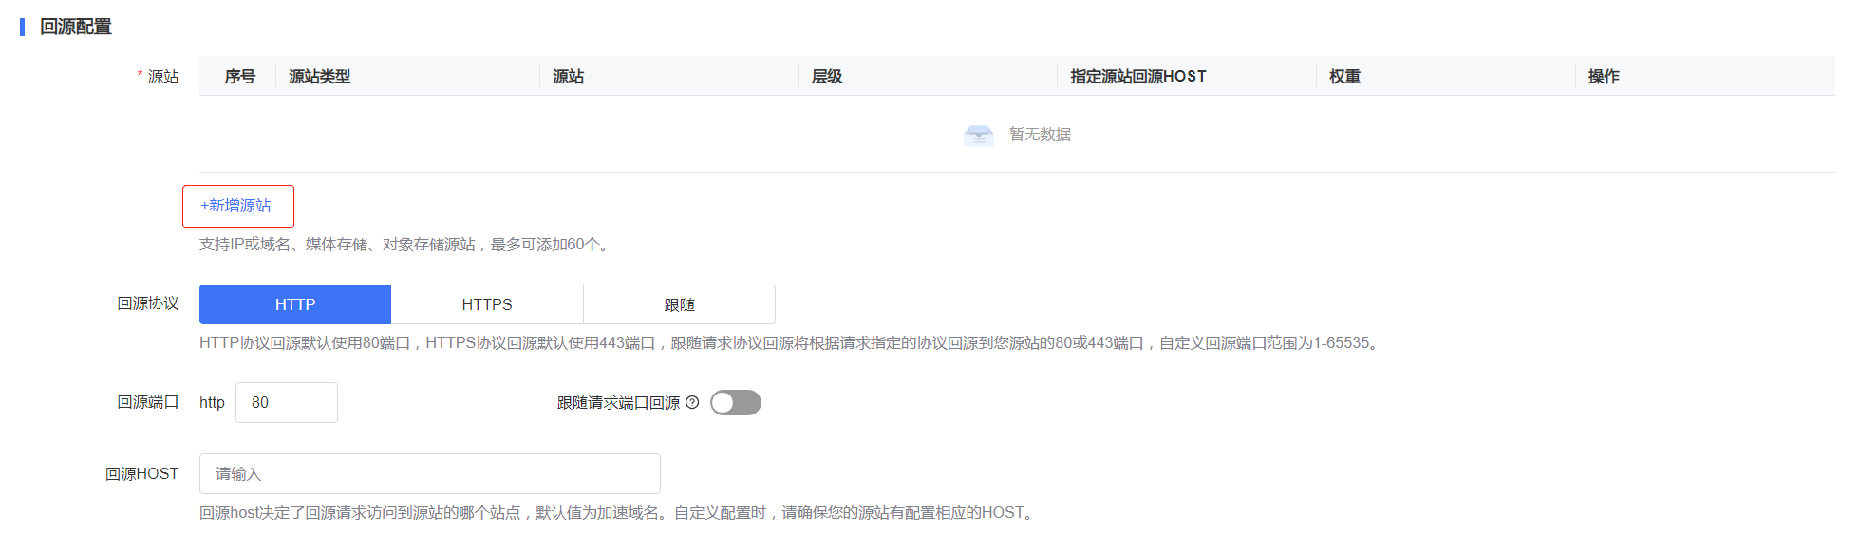This screenshot has width=1860, height=533.
Task: Click the 回源HOST input field
Action: pyautogui.click(x=430, y=473)
